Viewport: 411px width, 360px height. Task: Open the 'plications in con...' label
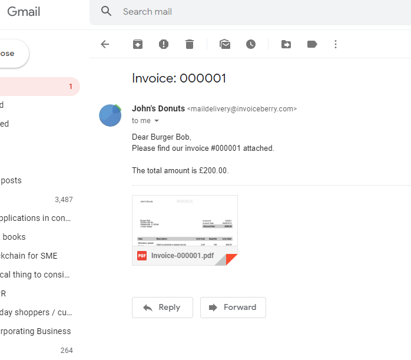(35, 218)
